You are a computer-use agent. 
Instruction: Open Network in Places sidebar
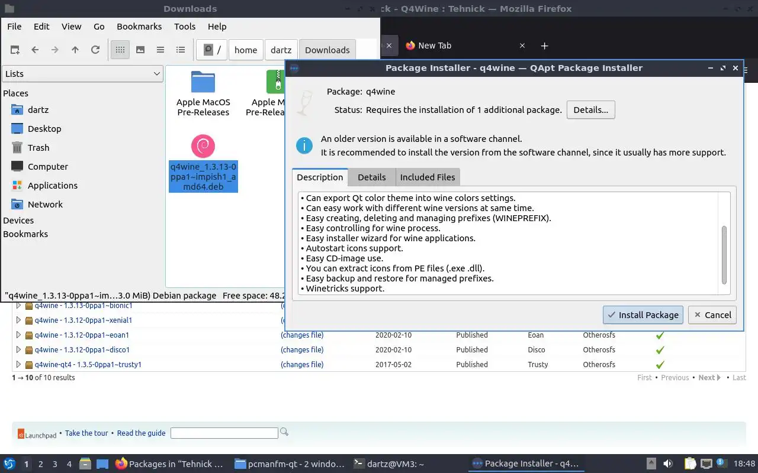click(45, 204)
